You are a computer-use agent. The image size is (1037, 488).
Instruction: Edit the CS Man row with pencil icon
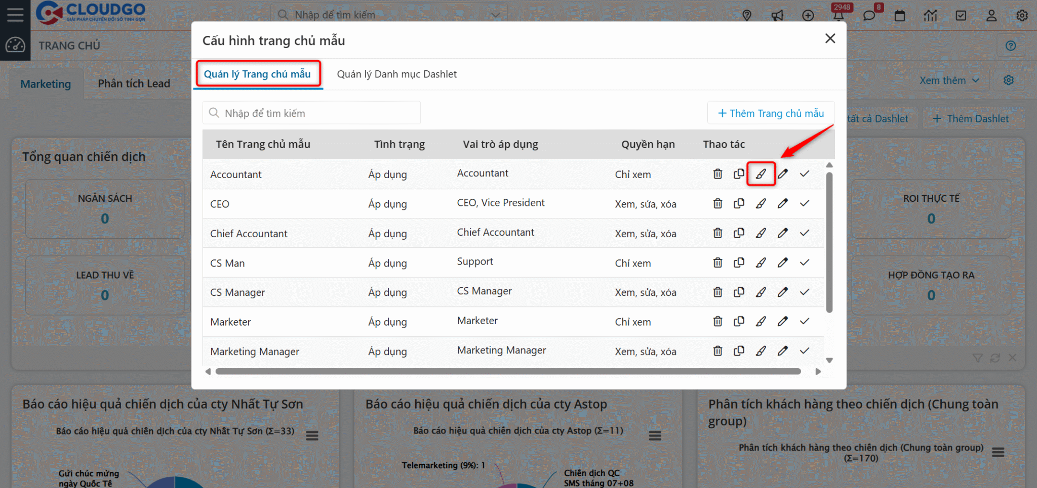pyautogui.click(x=783, y=262)
